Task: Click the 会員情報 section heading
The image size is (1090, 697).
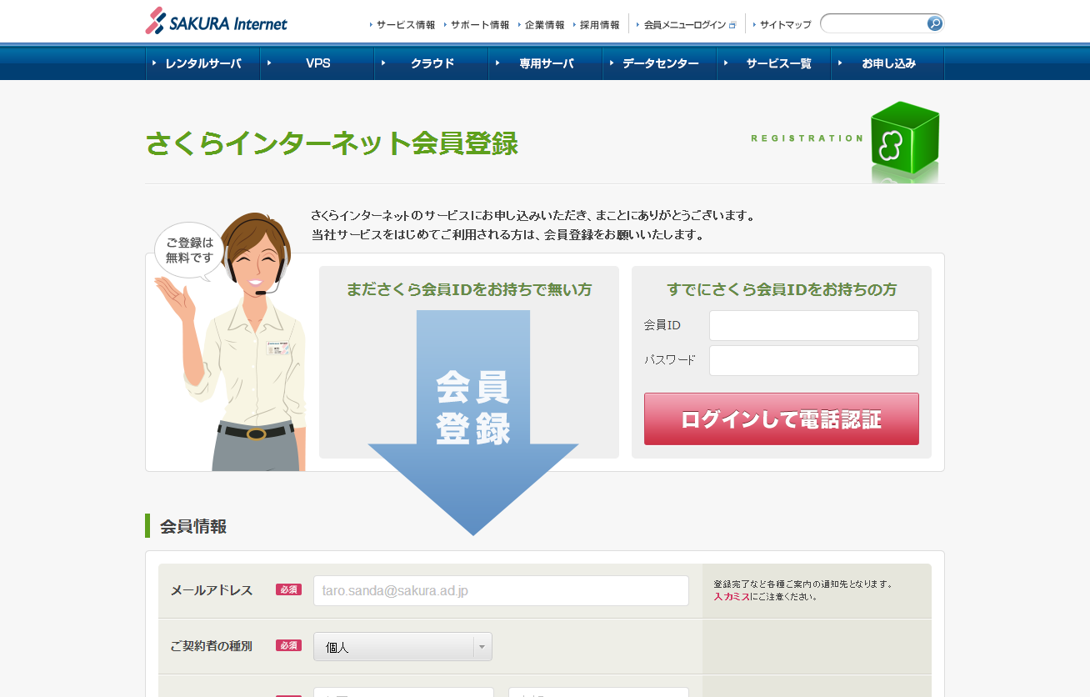Action: 193,526
